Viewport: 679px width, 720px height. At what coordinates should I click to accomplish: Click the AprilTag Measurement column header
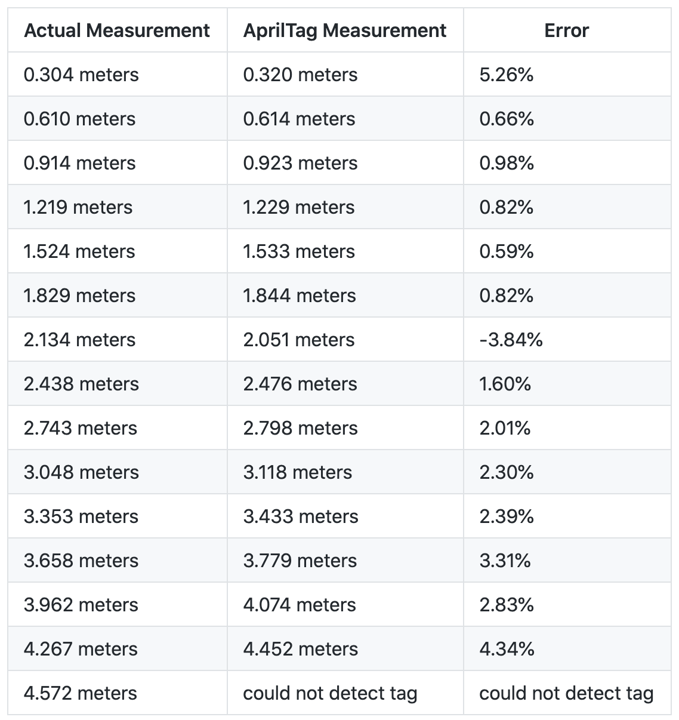[x=345, y=30]
